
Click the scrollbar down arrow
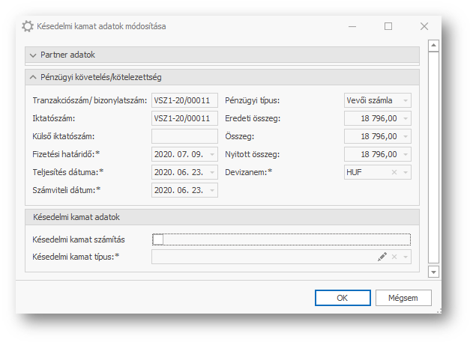(433, 272)
